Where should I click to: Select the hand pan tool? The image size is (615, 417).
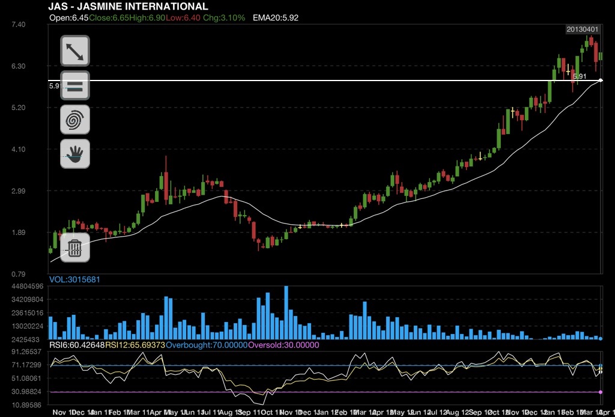point(75,154)
